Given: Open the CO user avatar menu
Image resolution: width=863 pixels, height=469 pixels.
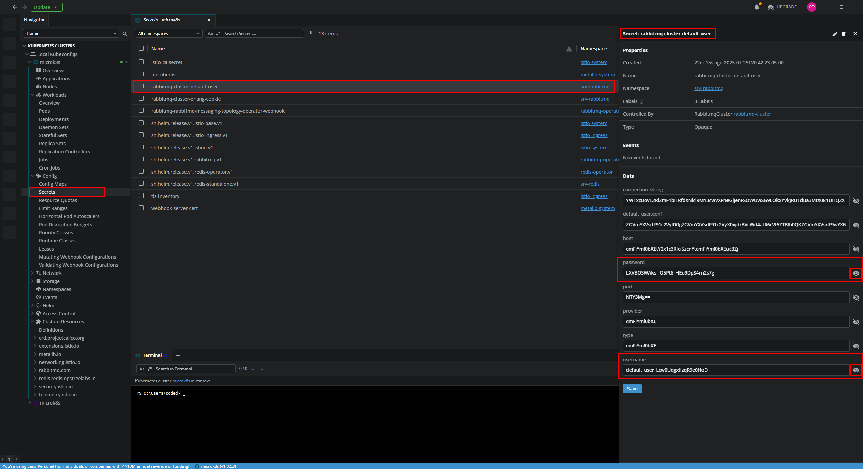Looking at the screenshot, I should 811,7.
